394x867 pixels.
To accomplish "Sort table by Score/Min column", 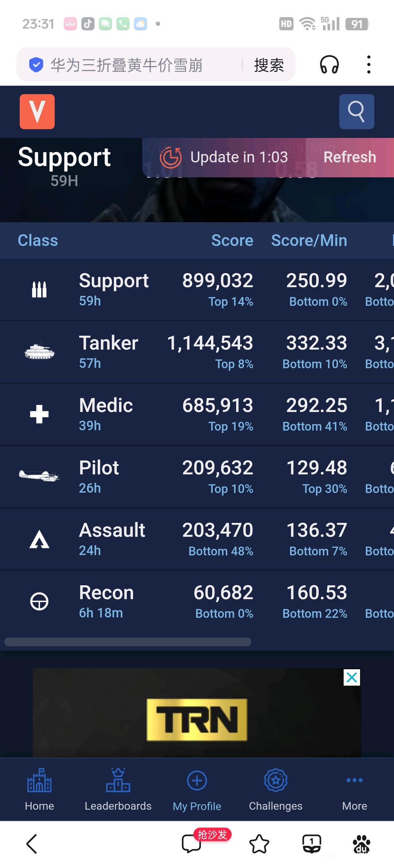I will (x=309, y=240).
